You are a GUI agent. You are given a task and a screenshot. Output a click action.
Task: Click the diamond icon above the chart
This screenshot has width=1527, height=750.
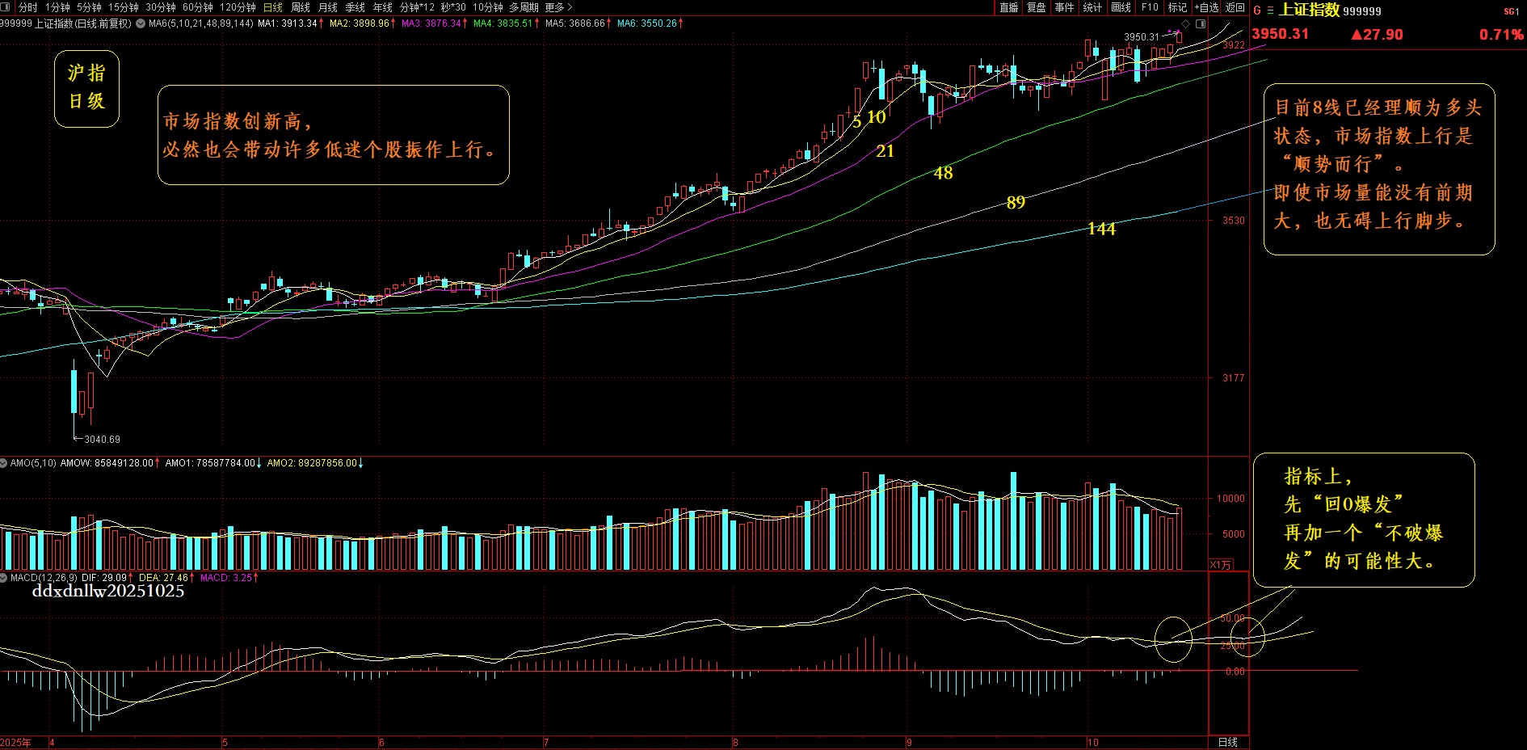point(1185,24)
